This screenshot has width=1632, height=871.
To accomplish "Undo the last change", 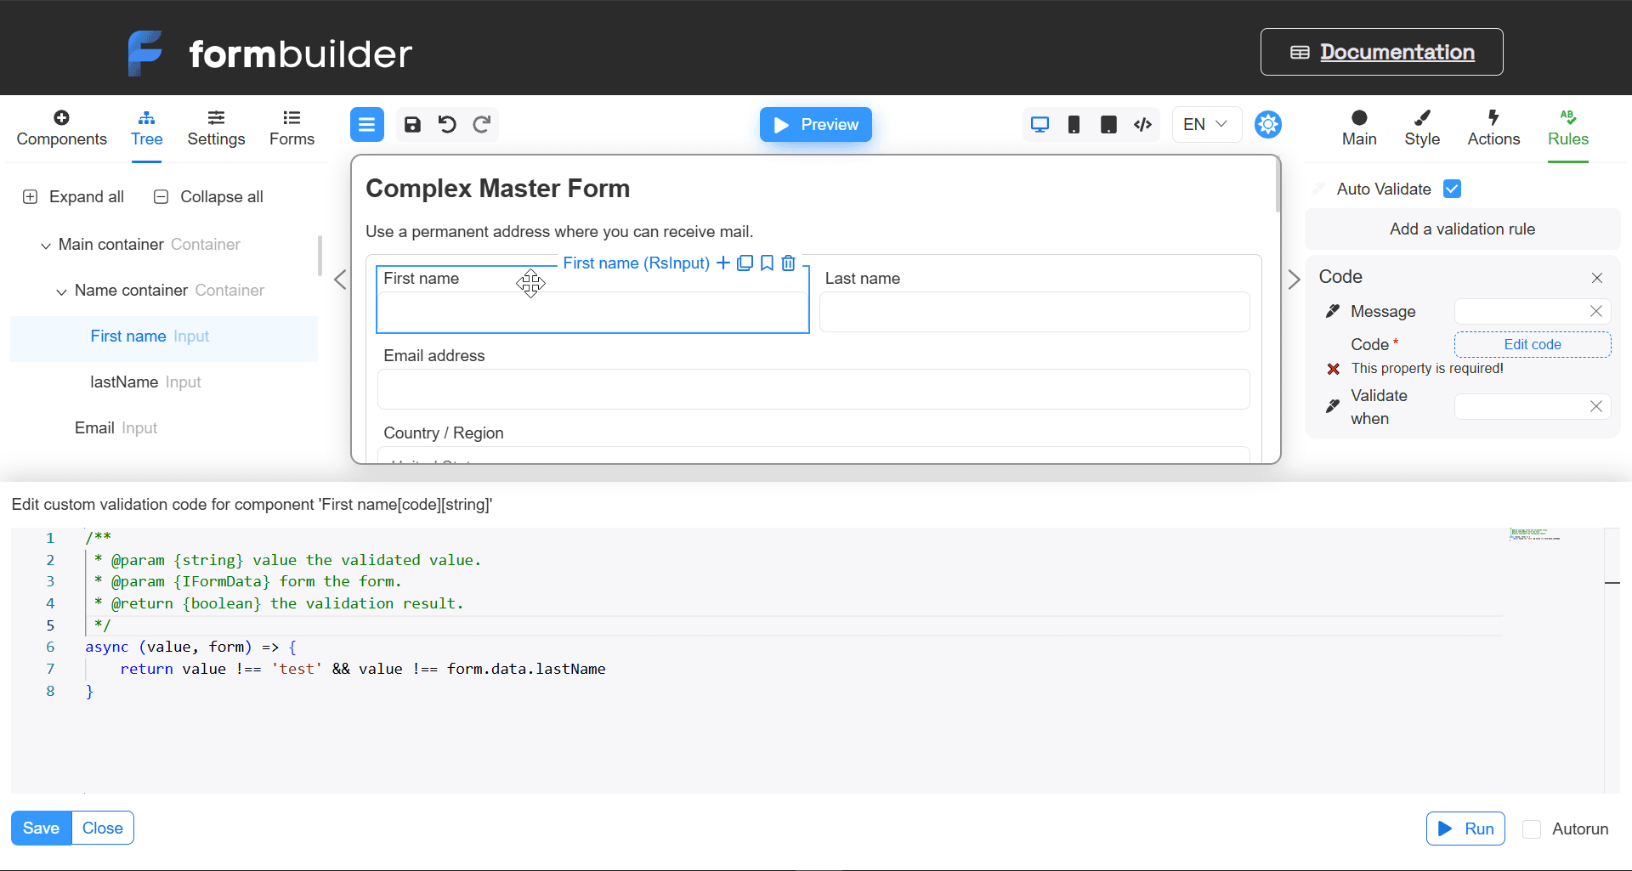I will click(447, 125).
